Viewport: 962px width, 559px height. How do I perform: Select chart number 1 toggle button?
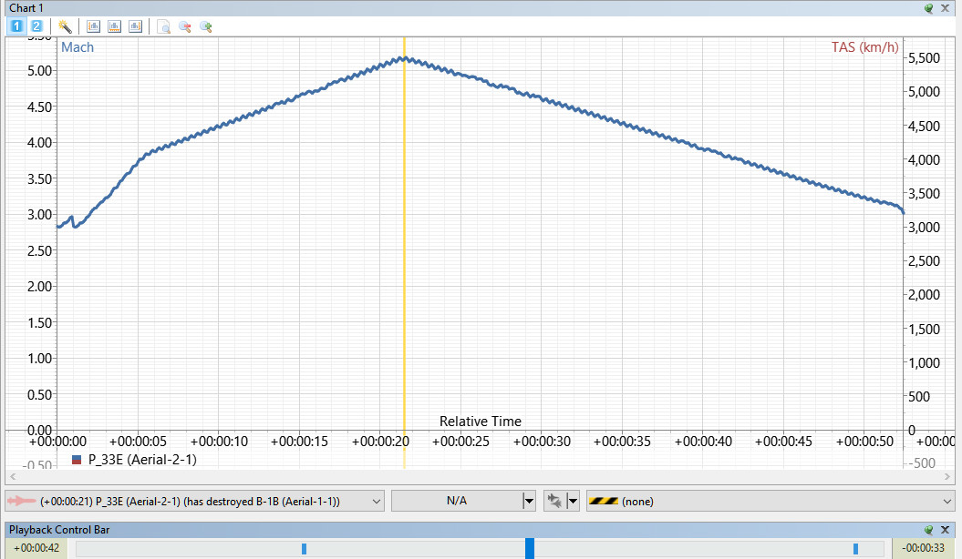coord(16,26)
